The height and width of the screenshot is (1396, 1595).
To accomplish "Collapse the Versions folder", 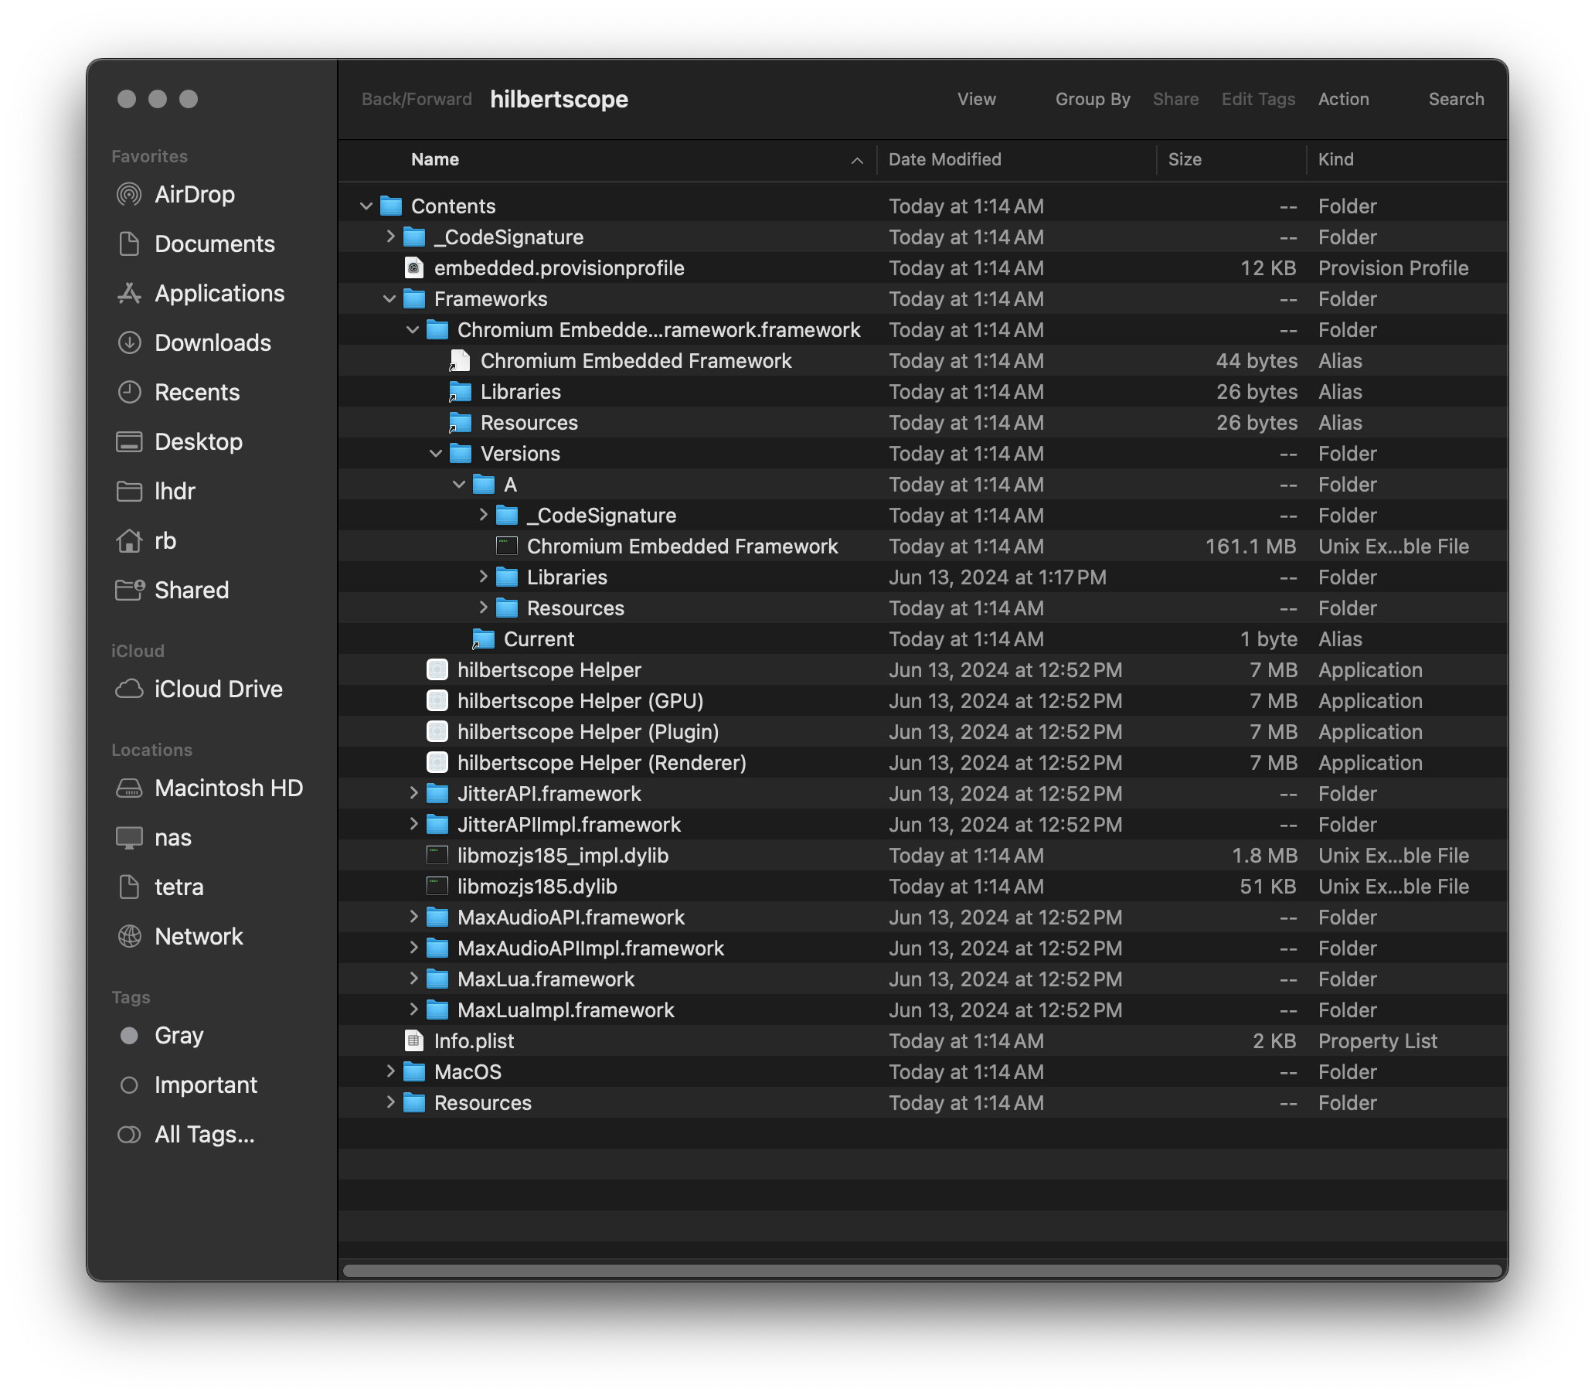I will [x=436, y=454].
